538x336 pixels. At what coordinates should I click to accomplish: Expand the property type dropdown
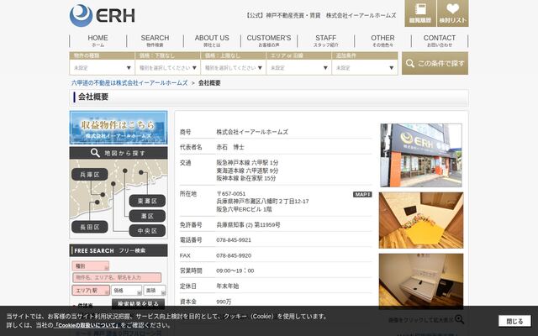[102, 67]
